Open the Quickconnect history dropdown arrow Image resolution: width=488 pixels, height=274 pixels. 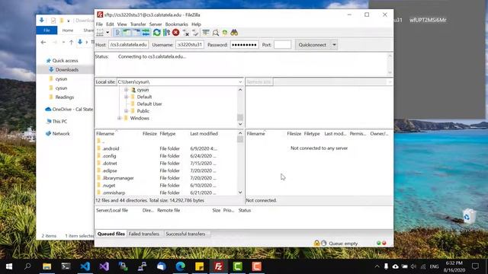pos(334,45)
